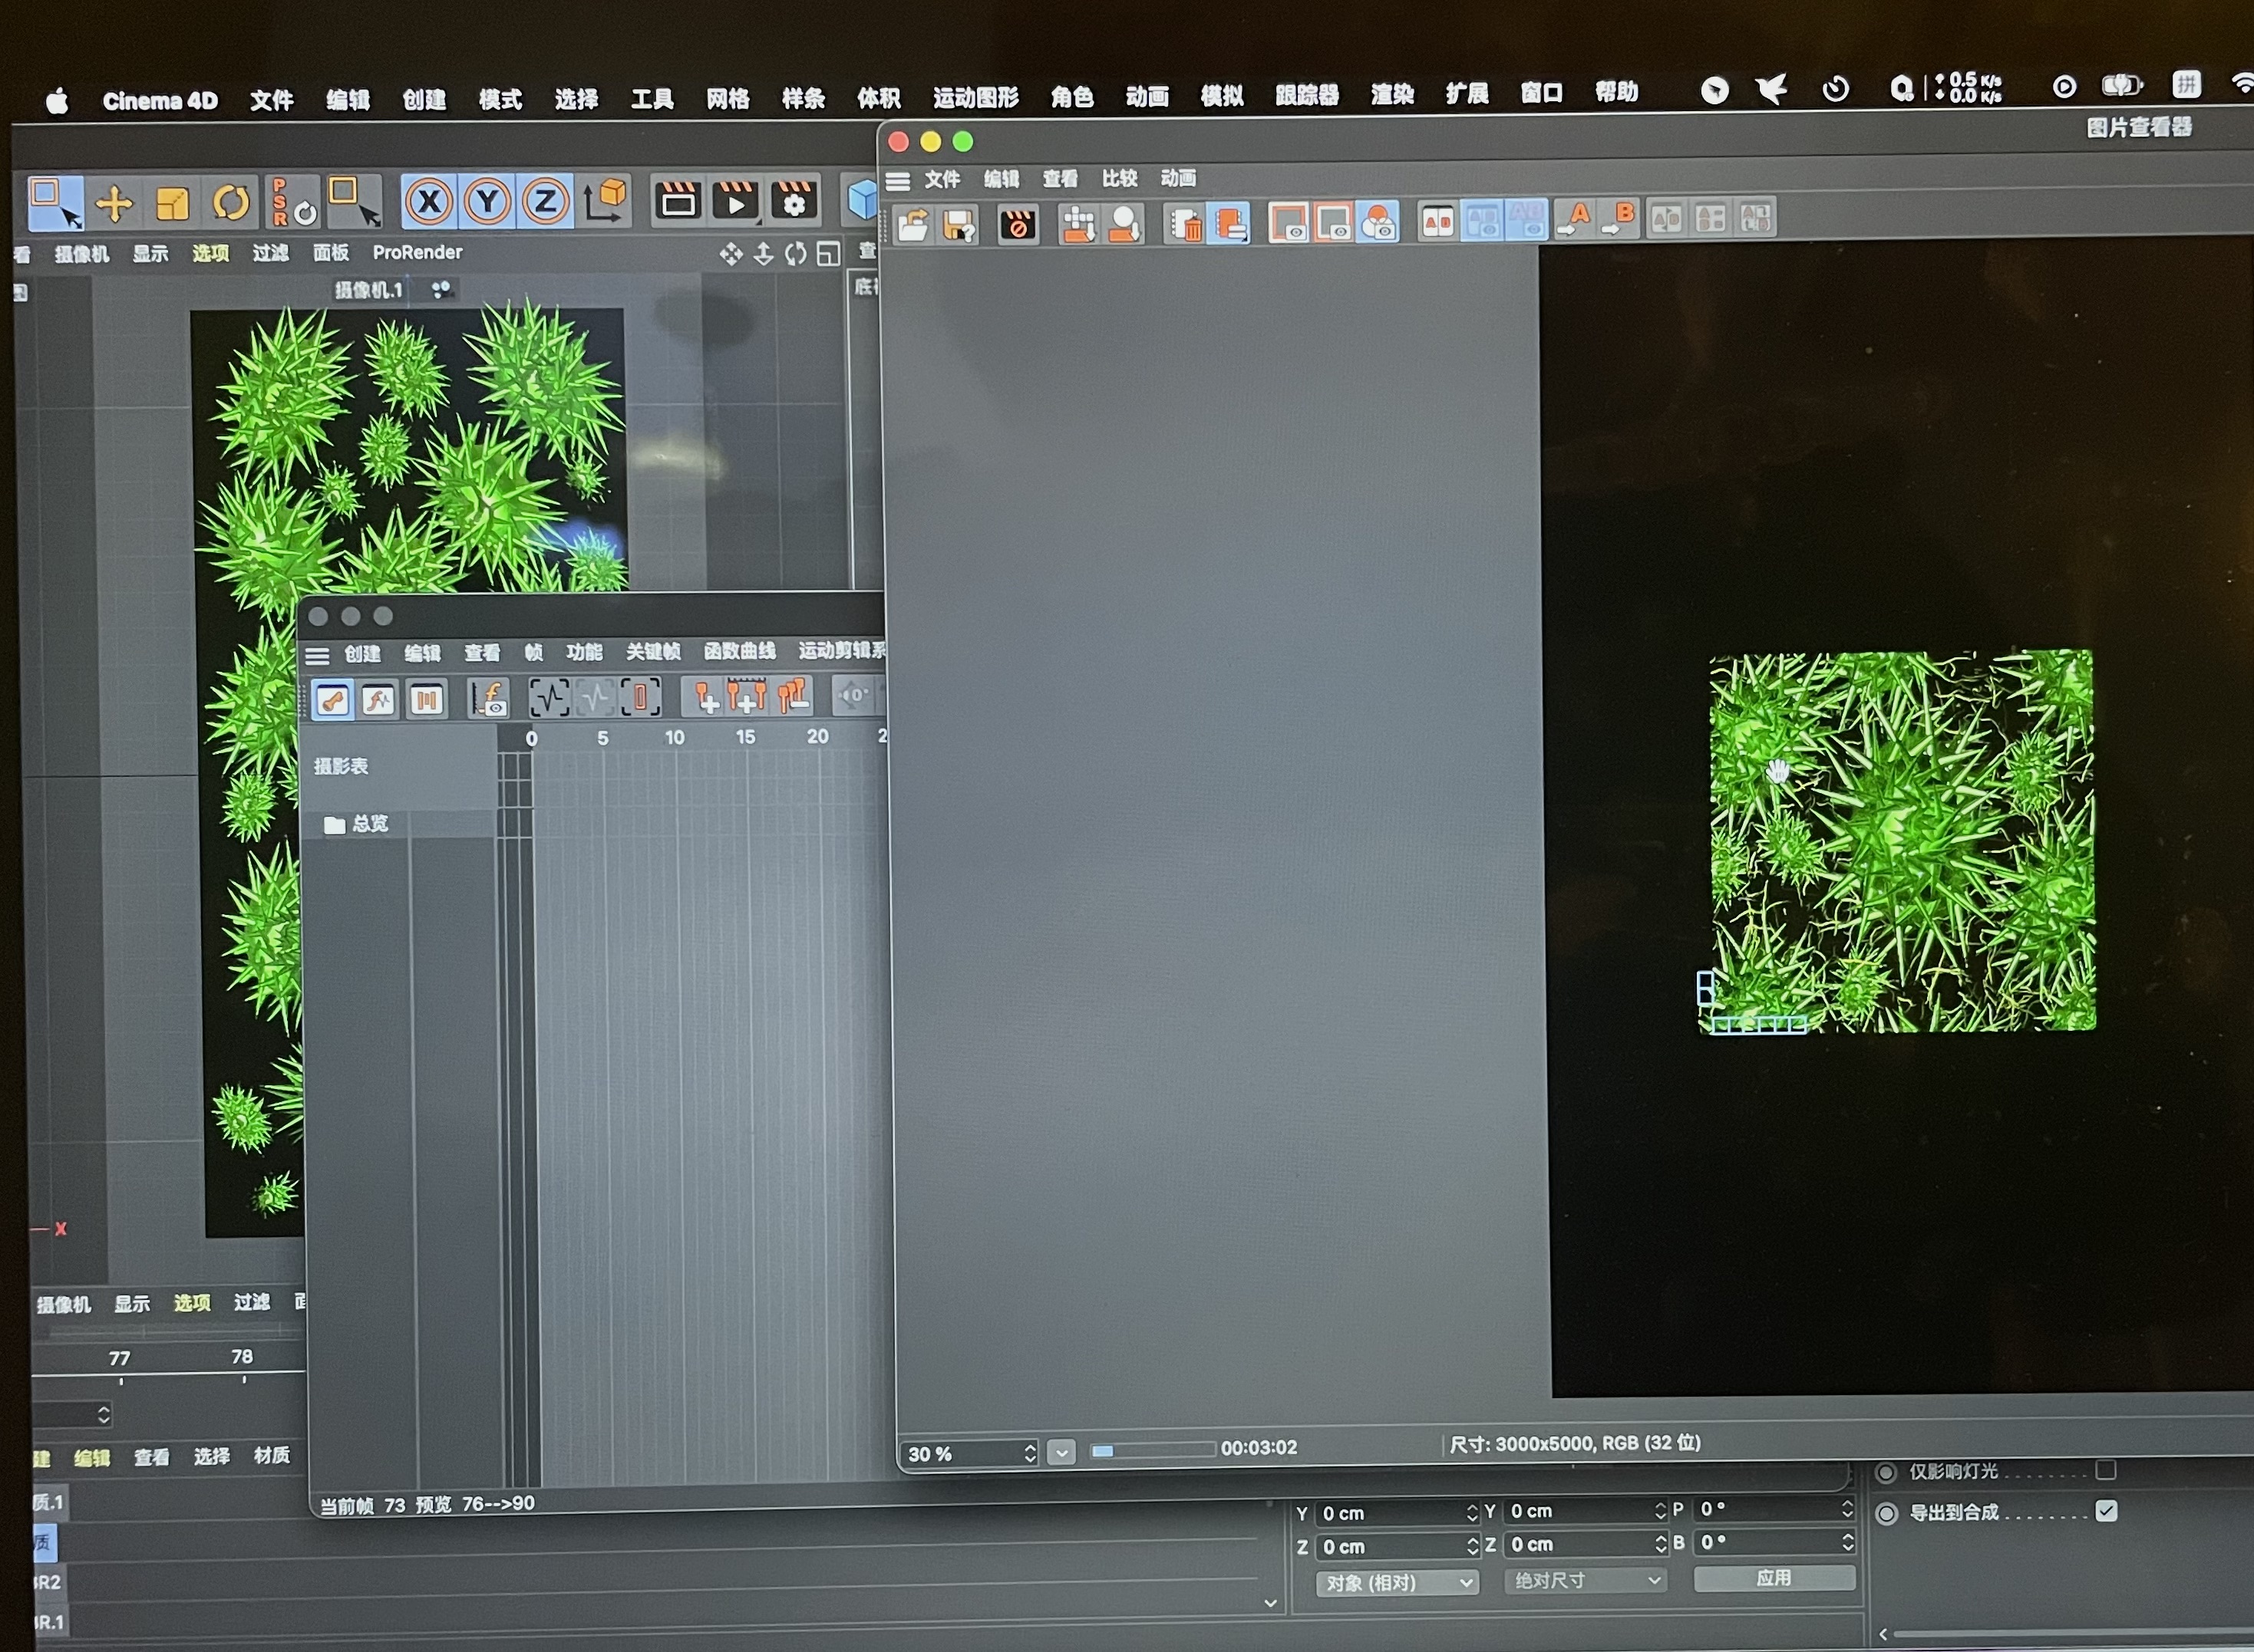Viewport: 2254px width, 1652px height.
Task: Click the 应用 button
Action: pos(1774,1578)
